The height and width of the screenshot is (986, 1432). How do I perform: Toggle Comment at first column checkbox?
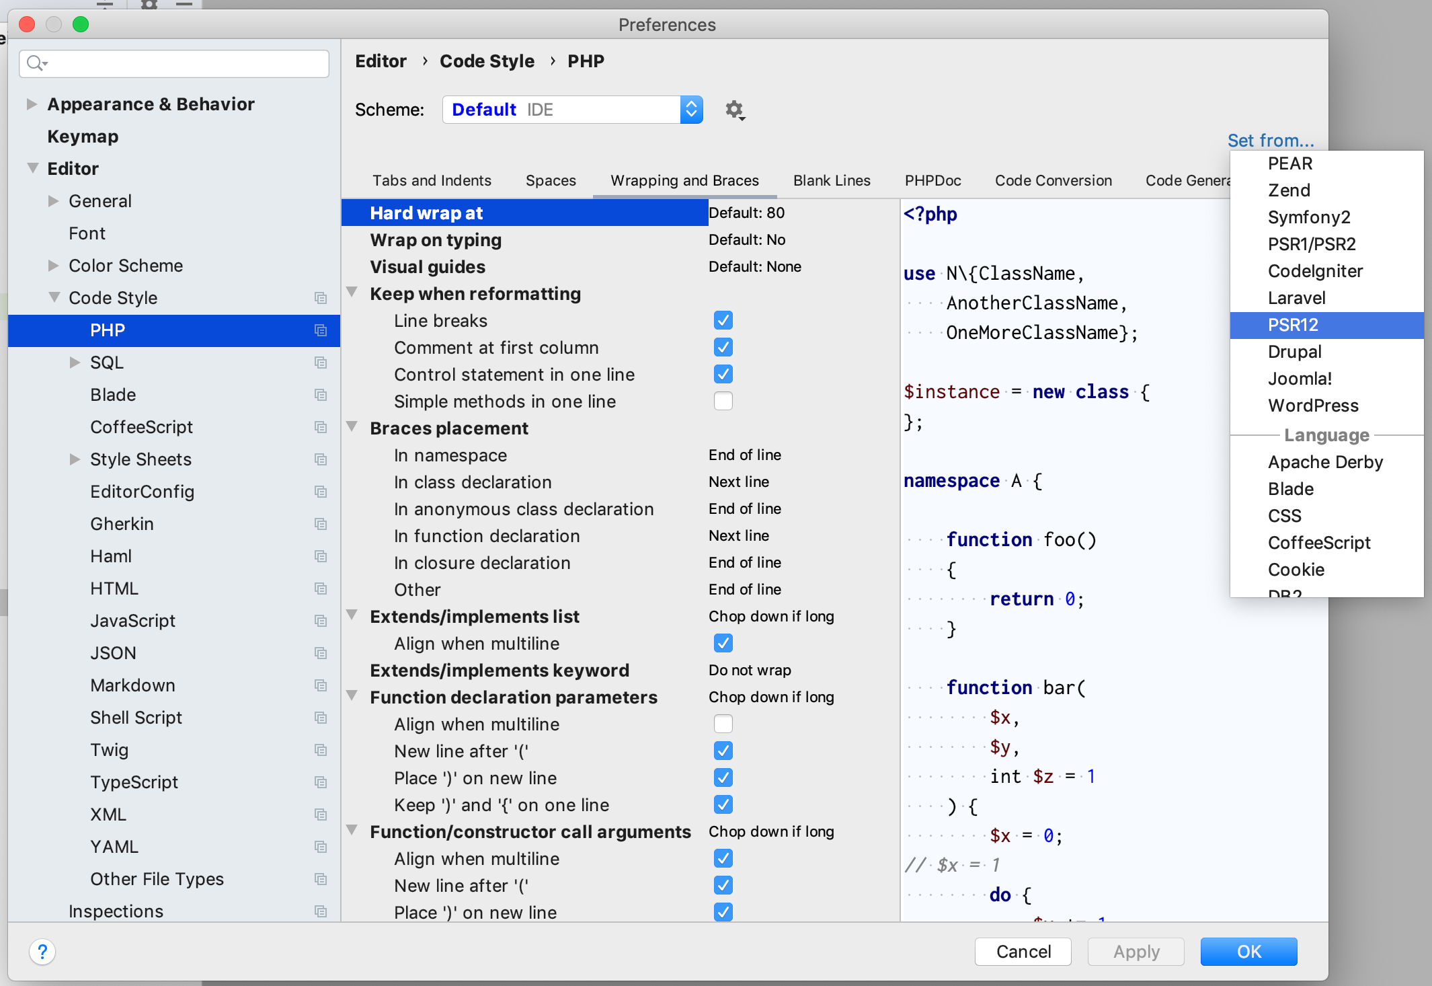tap(723, 347)
